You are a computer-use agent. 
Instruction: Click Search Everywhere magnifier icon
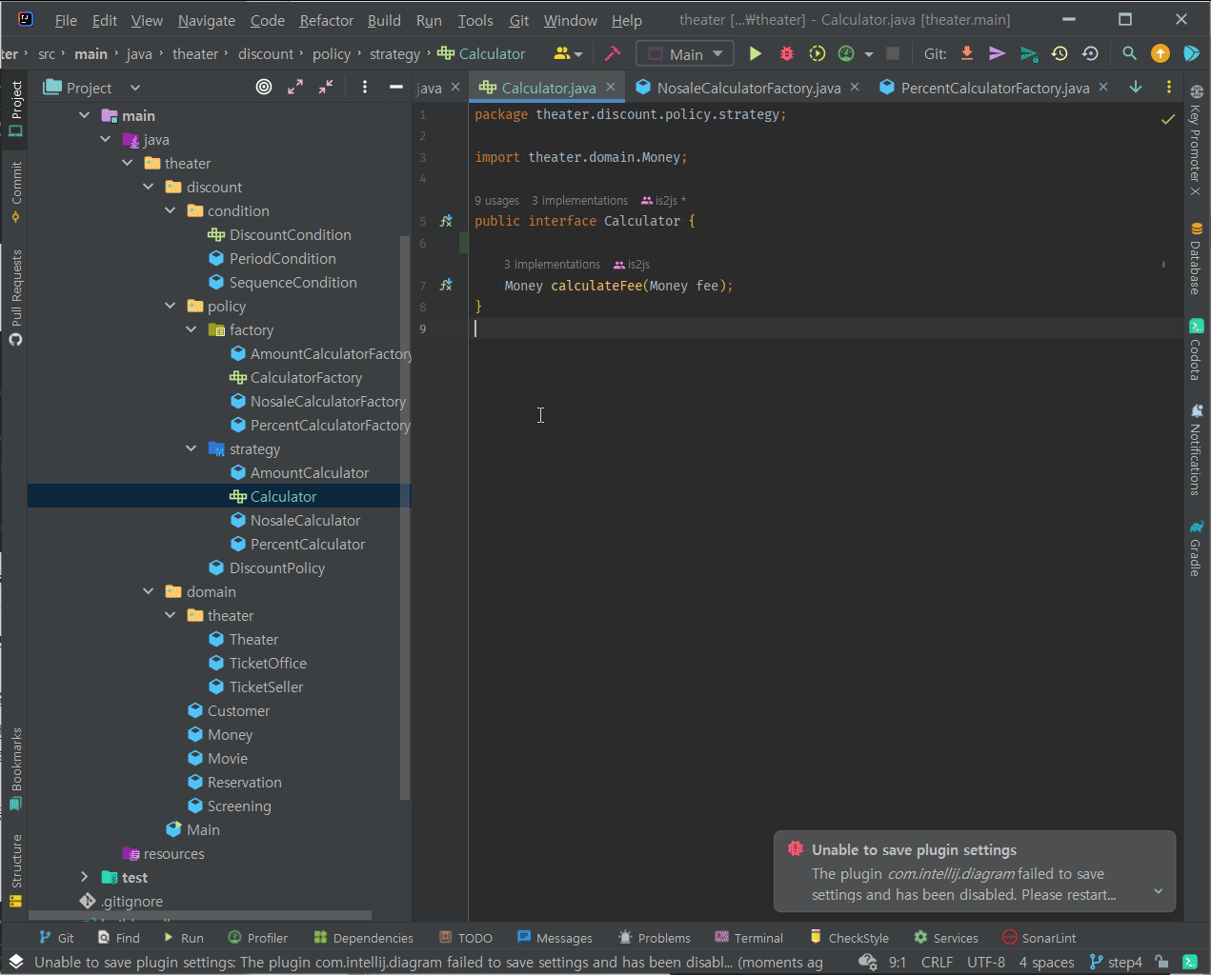pyautogui.click(x=1129, y=54)
